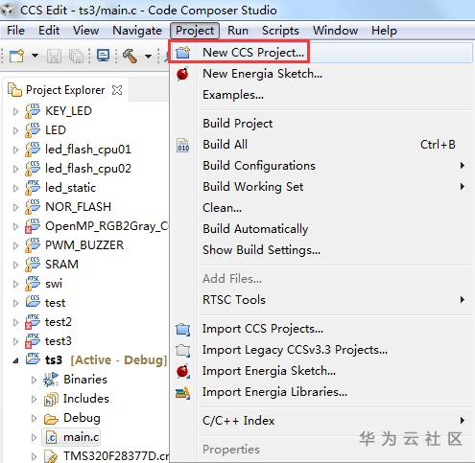This screenshot has height=463, width=475.
Task: Open the Scripts menu
Action: pos(280,31)
